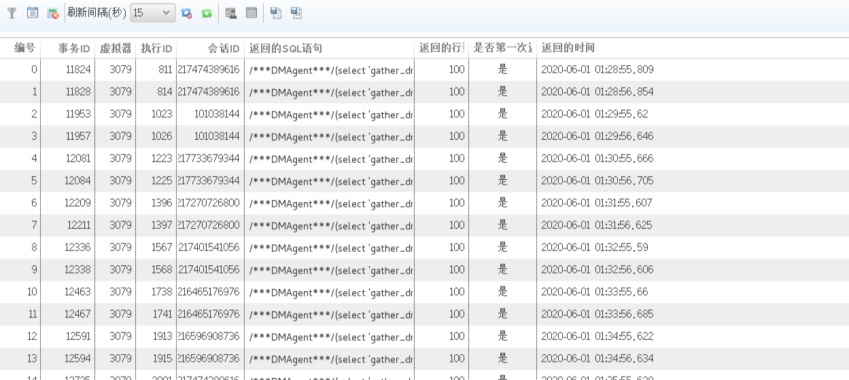Image resolution: width=849 pixels, height=380 pixels.
Task: Click timestamp 2020-06-01 01:31:56.625
Action: click(x=597, y=225)
